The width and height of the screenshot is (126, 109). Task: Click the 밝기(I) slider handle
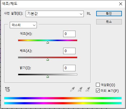click(x=48, y=77)
